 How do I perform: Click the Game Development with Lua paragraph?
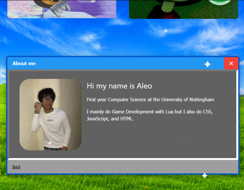[150, 115]
